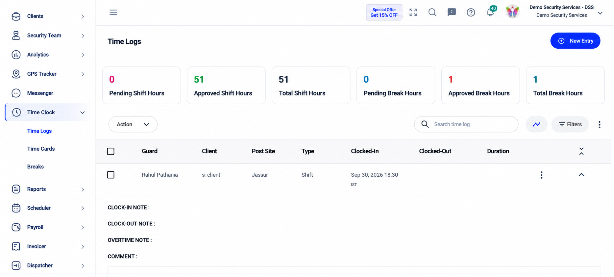The image size is (614, 277).
Task: Click the Invoicer receipt icon
Action: [x=16, y=246]
